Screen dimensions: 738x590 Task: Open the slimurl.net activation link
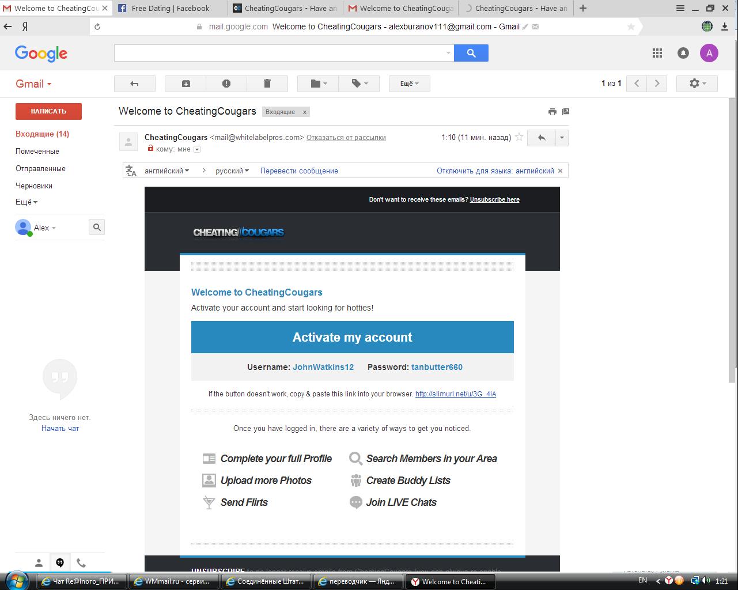click(456, 394)
